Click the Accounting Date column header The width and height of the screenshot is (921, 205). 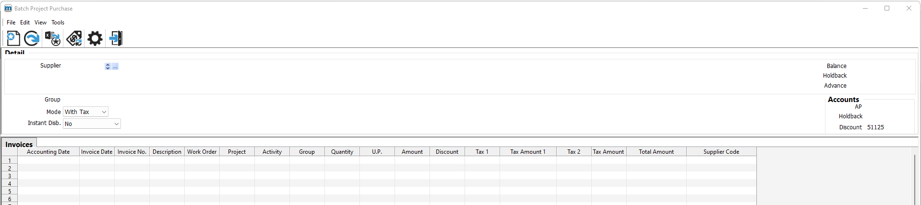tap(48, 152)
